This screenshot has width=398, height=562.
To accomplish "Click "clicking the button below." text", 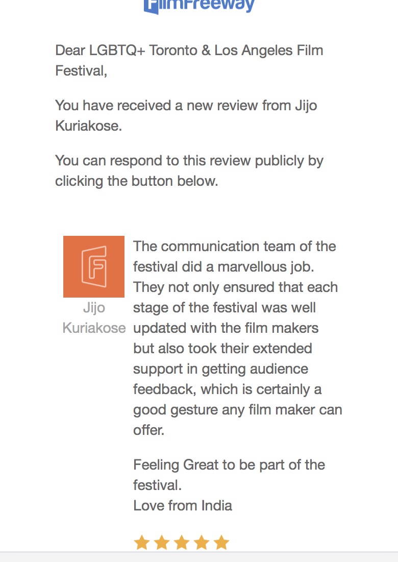I will 136,181.
